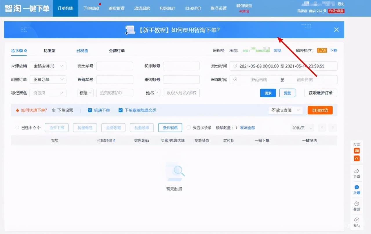Expand the 正常订单 order type dropdown
Viewport: 371px width, 234px height.
pyautogui.click(x=48, y=79)
